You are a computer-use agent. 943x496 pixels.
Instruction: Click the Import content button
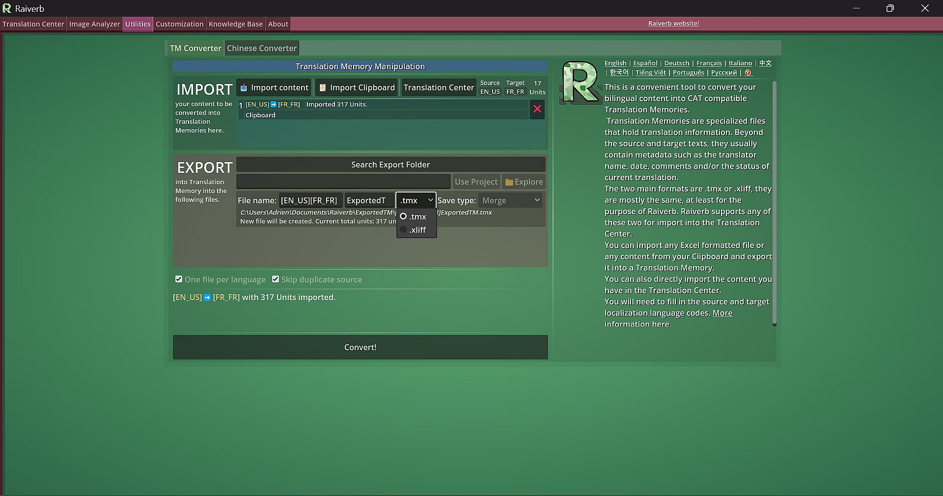tap(274, 87)
